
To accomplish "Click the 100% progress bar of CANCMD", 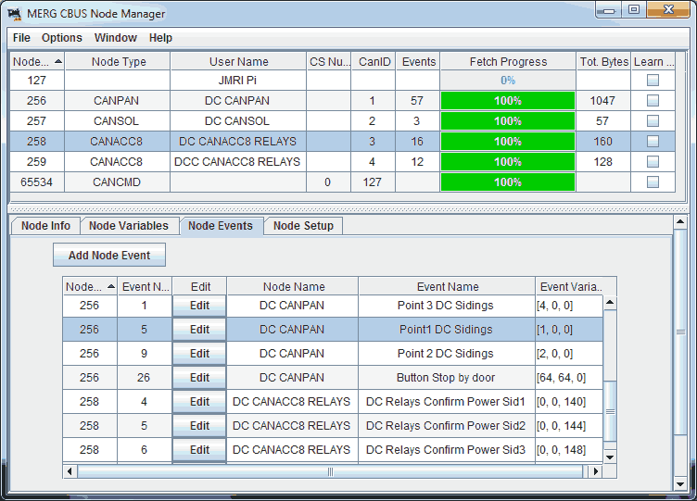I will tap(508, 182).
